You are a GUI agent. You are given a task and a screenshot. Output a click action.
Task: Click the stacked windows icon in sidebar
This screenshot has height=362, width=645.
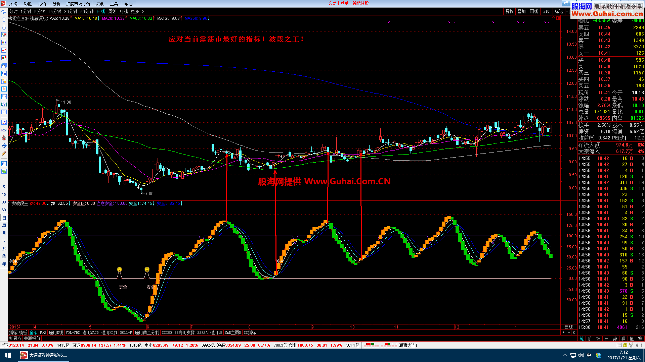tap(4, 66)
